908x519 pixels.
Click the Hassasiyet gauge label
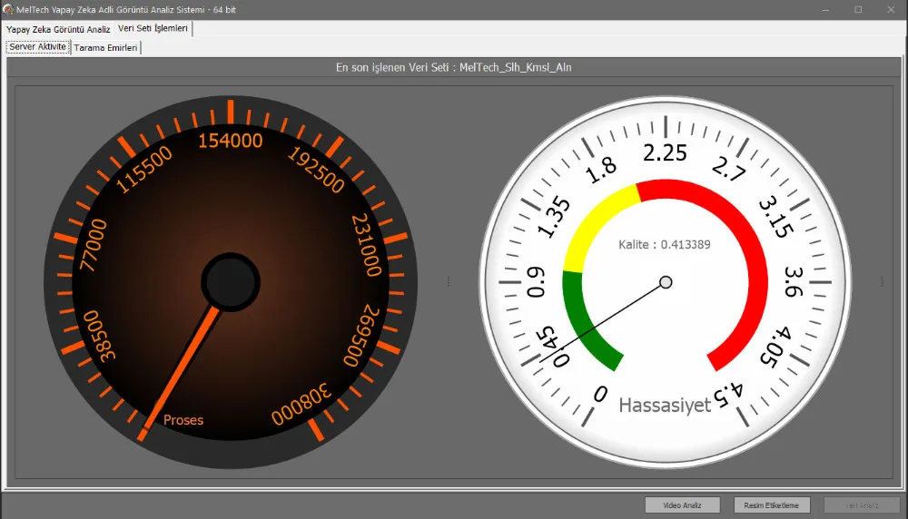[x=665, y=406]
